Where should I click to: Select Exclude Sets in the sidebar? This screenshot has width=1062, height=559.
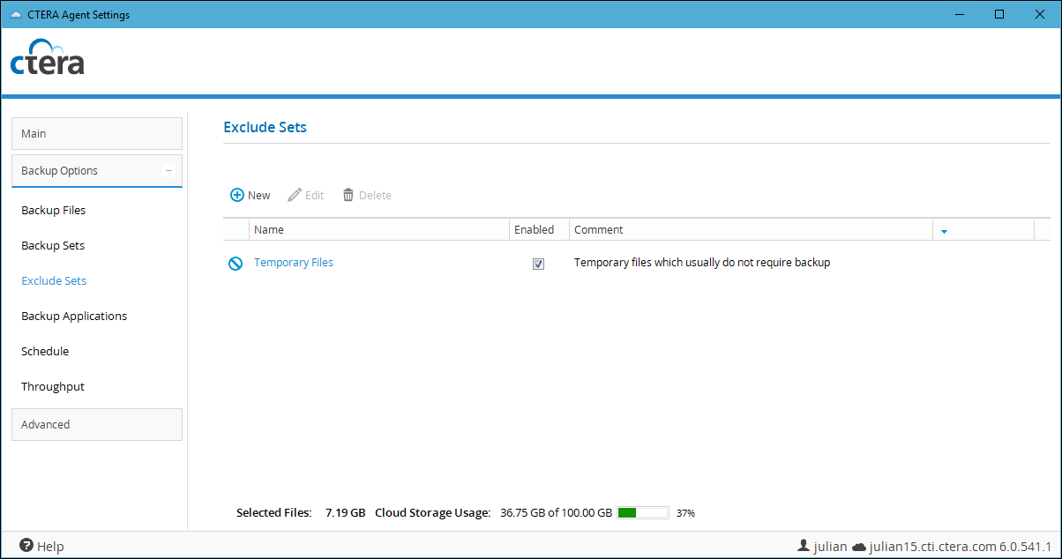click(54, 281)
